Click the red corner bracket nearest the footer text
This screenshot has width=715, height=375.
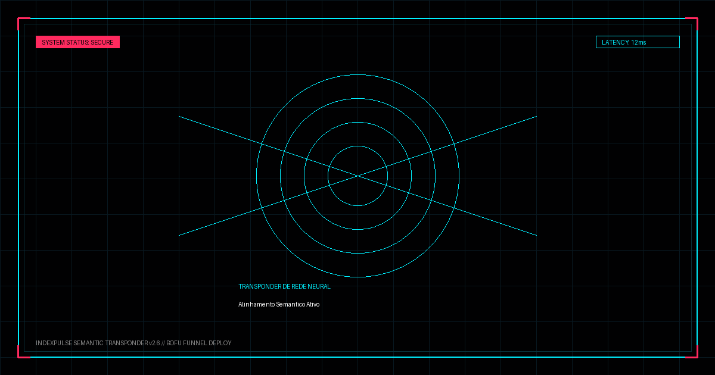21,354
